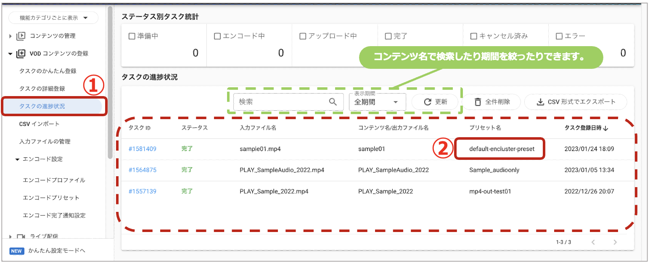The width and height of the screenshot is (650, 266).
Task: Sort by タスク登録日時 column arrow
Action: click(605, 128)
